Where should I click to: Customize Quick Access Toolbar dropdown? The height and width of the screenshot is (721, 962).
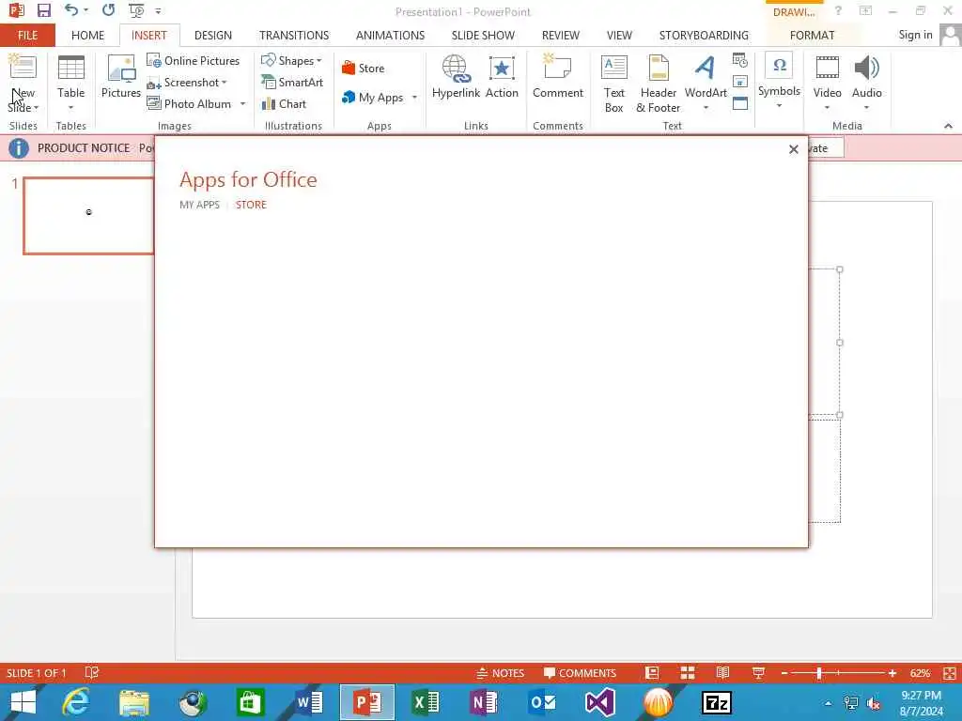[x=158, y=11]
